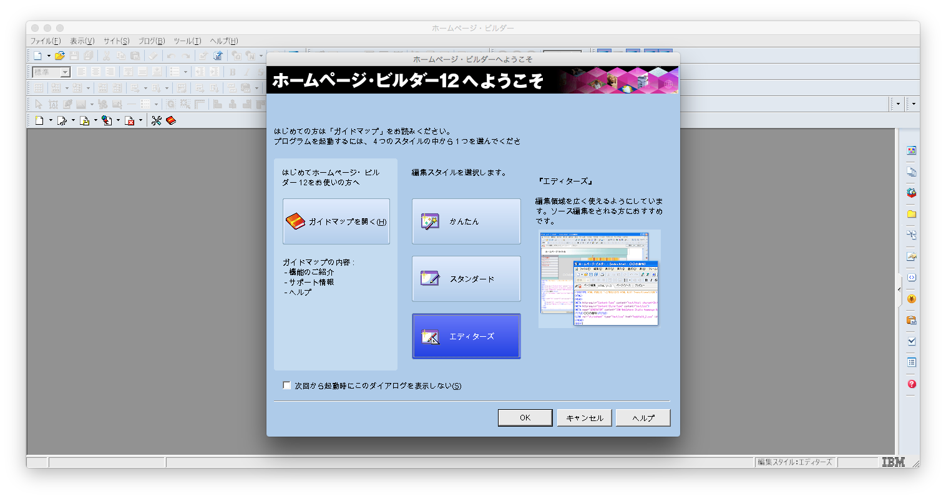Click the ガイドマップを開く button
Viewport: 946px width, 499px height.
(x=336, y=221)
